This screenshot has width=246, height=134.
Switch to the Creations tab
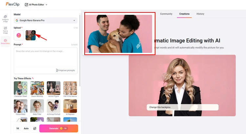coord(184,14)
